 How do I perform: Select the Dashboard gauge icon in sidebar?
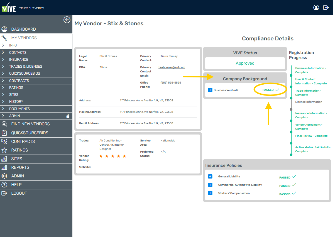click(5, 29)
